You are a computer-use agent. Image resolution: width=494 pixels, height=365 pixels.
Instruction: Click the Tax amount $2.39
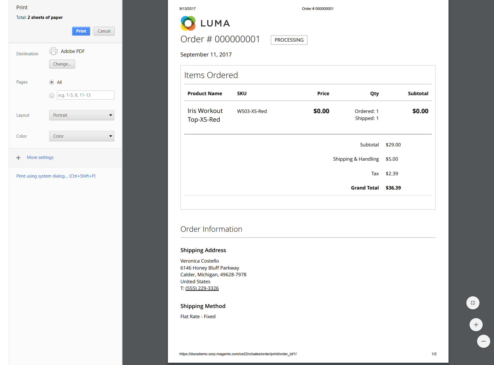[392, 174]
